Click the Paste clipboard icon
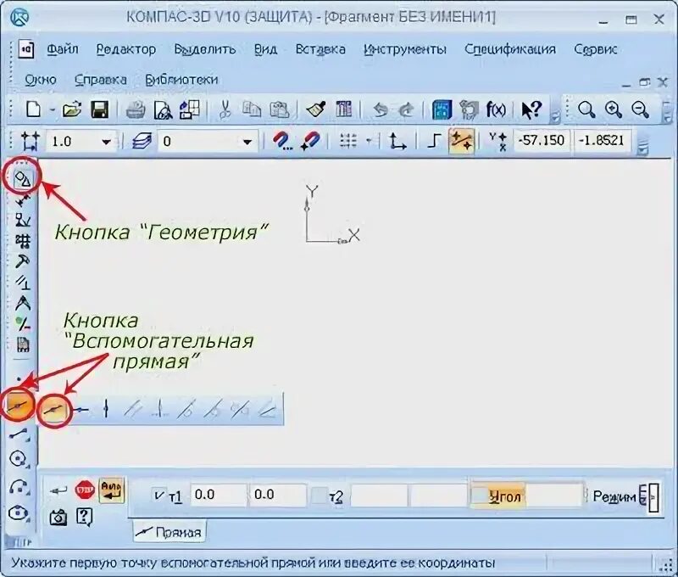 coord(280,110)
